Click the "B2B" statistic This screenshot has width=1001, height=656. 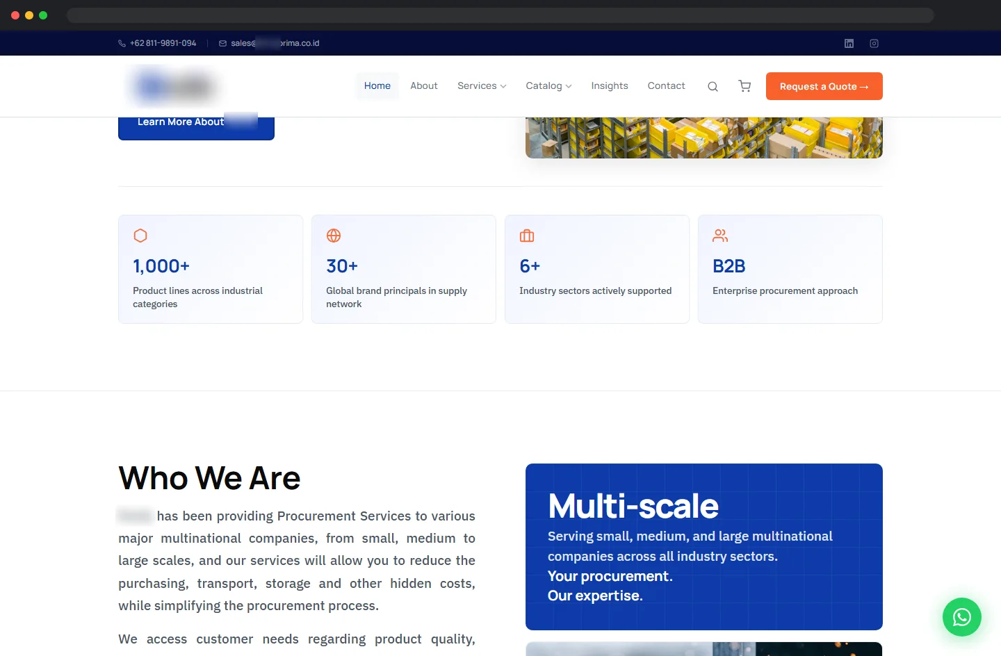coord(729,266)
